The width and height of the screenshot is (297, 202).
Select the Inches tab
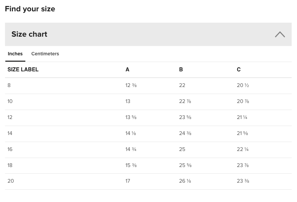tap(15, 54)
